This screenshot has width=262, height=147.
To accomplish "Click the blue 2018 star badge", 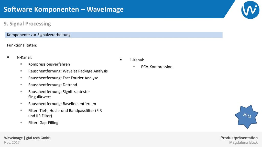I will click(x=247, y=117).
